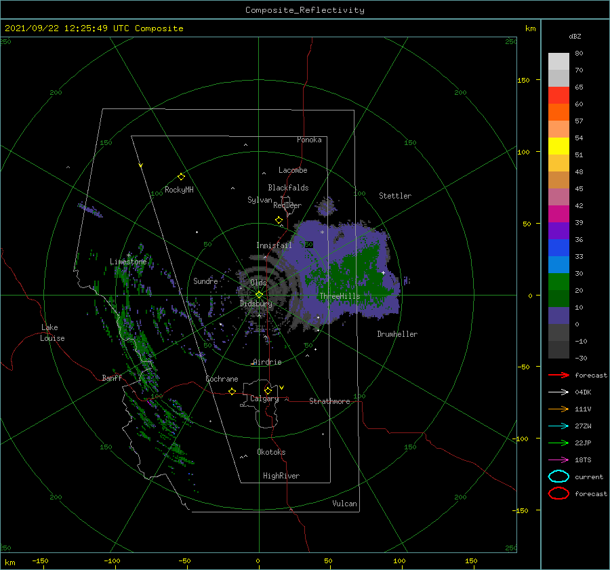
Task: Click the RockyMH label
Action: click(x=179, y=190)
